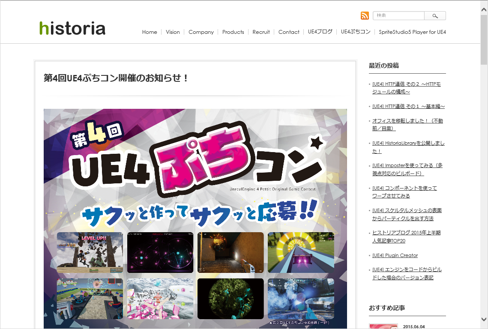Screen dimensions: 488x329
Task: Open the Company page
Action: point(201,32)
